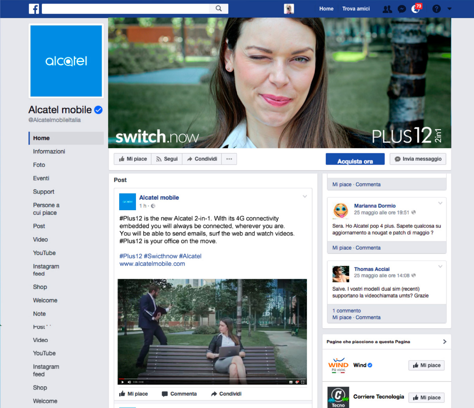Click the Corriere Tecnologia page logo

click(338, 397)
